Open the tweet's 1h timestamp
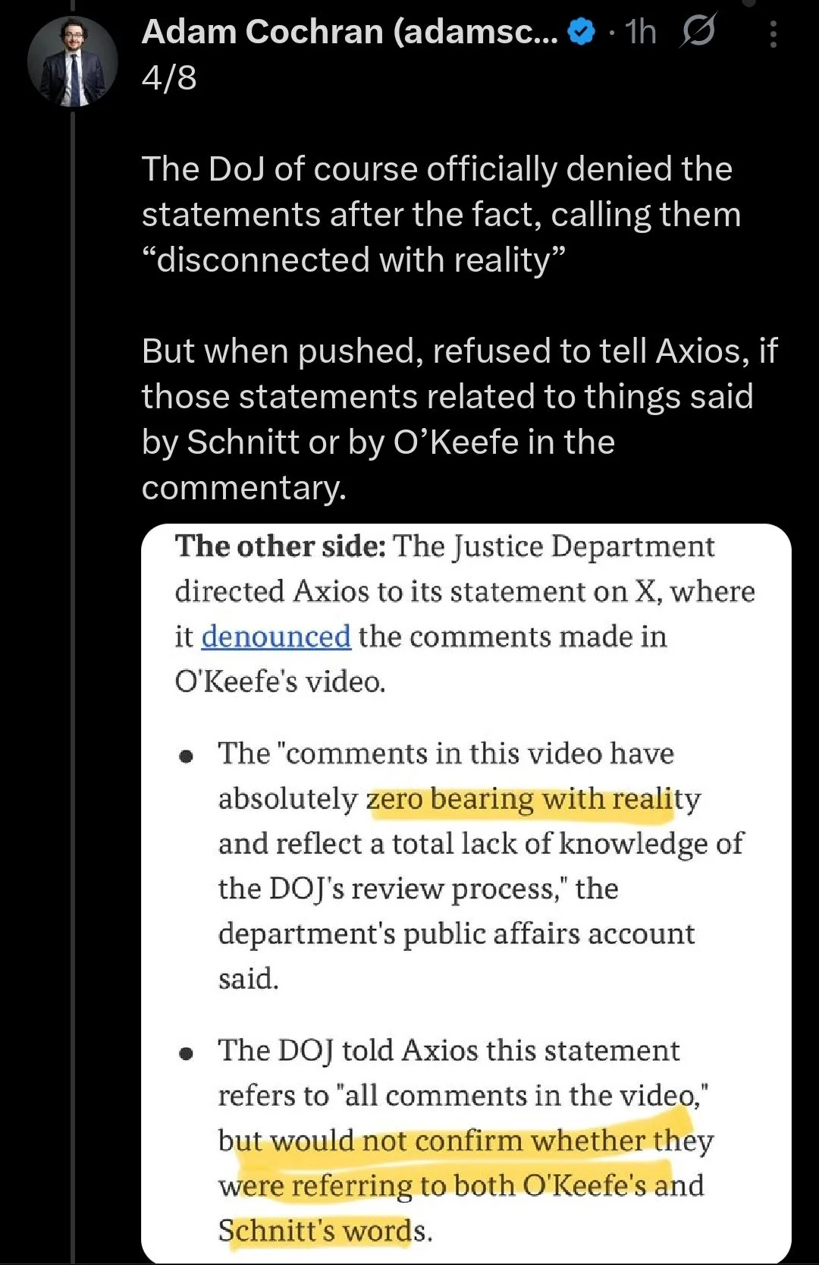This screenshot has height=1265, width=819. coord(640,33)
